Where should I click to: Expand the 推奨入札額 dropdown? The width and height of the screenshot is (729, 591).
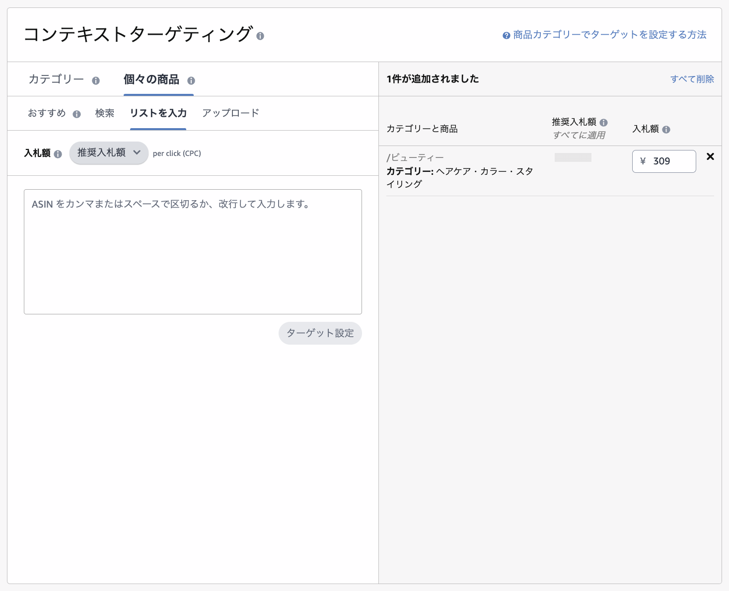coord(109,153)
